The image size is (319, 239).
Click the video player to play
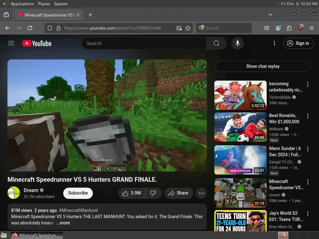point(107,115)
